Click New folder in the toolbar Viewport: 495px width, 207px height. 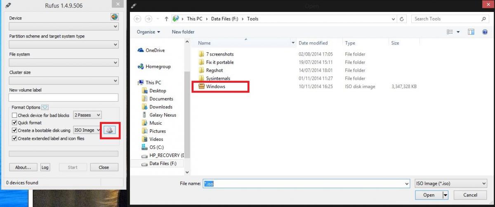point(183,32)
